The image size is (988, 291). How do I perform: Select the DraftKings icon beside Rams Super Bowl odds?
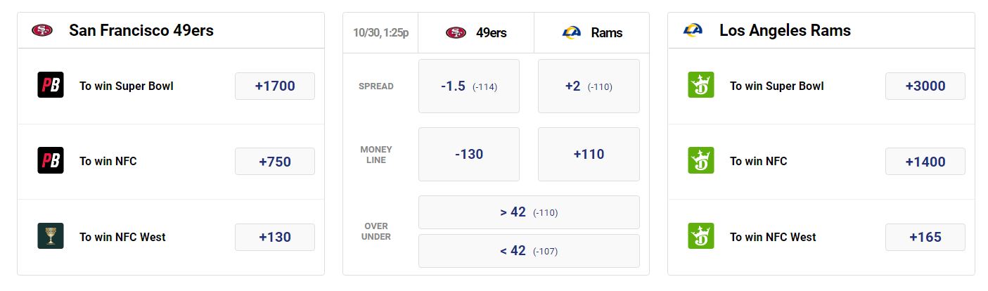[700, 85]
